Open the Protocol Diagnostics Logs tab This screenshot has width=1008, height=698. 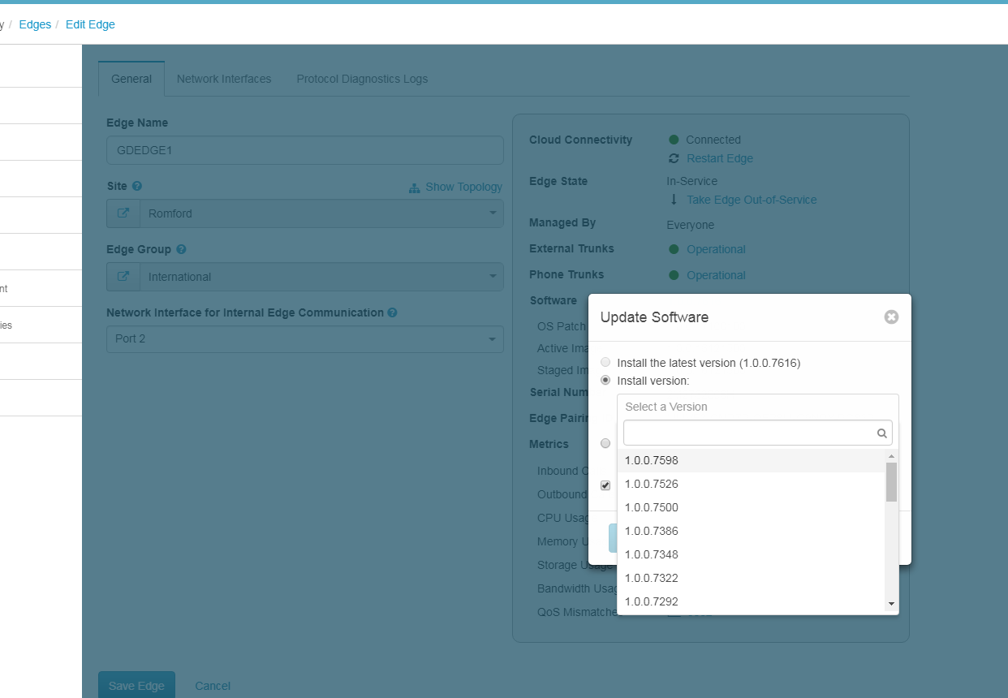pos(362,79)
